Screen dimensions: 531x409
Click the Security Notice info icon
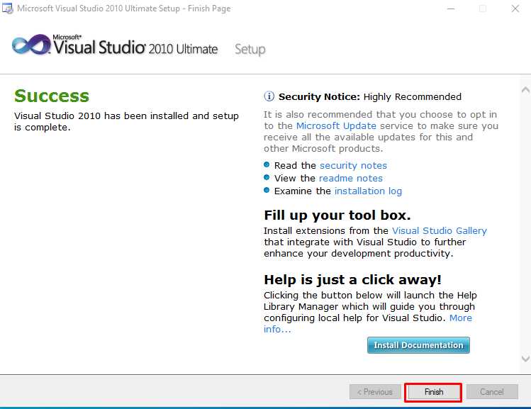(269, 96)
